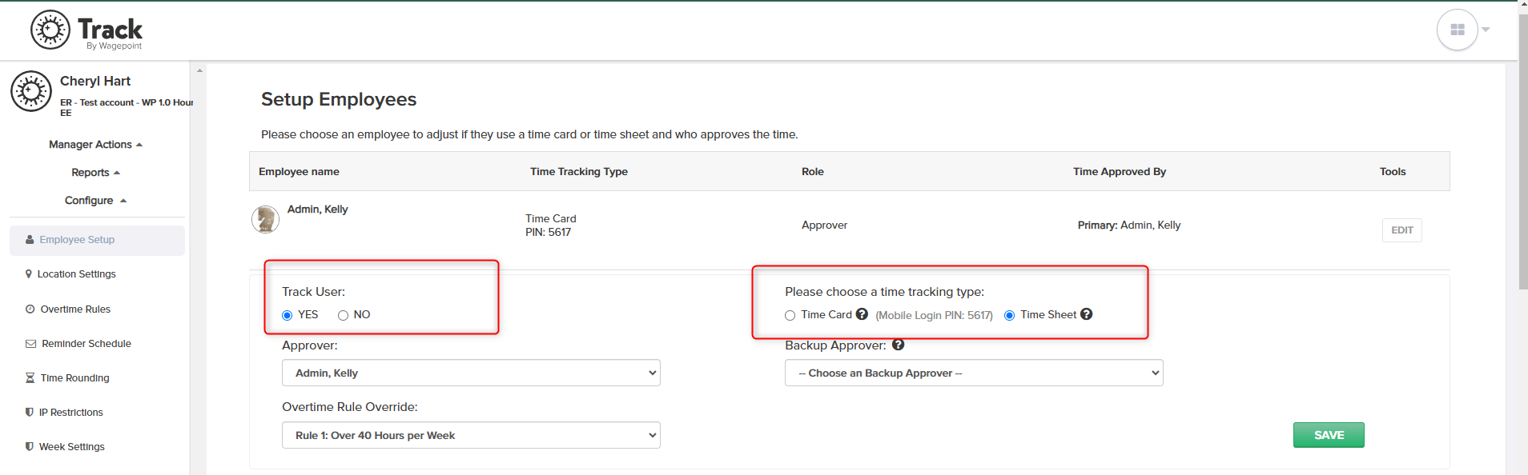Click Cheryl Hart's profile avatar icon
The image size is (1528, 475).
coord(31,91)
